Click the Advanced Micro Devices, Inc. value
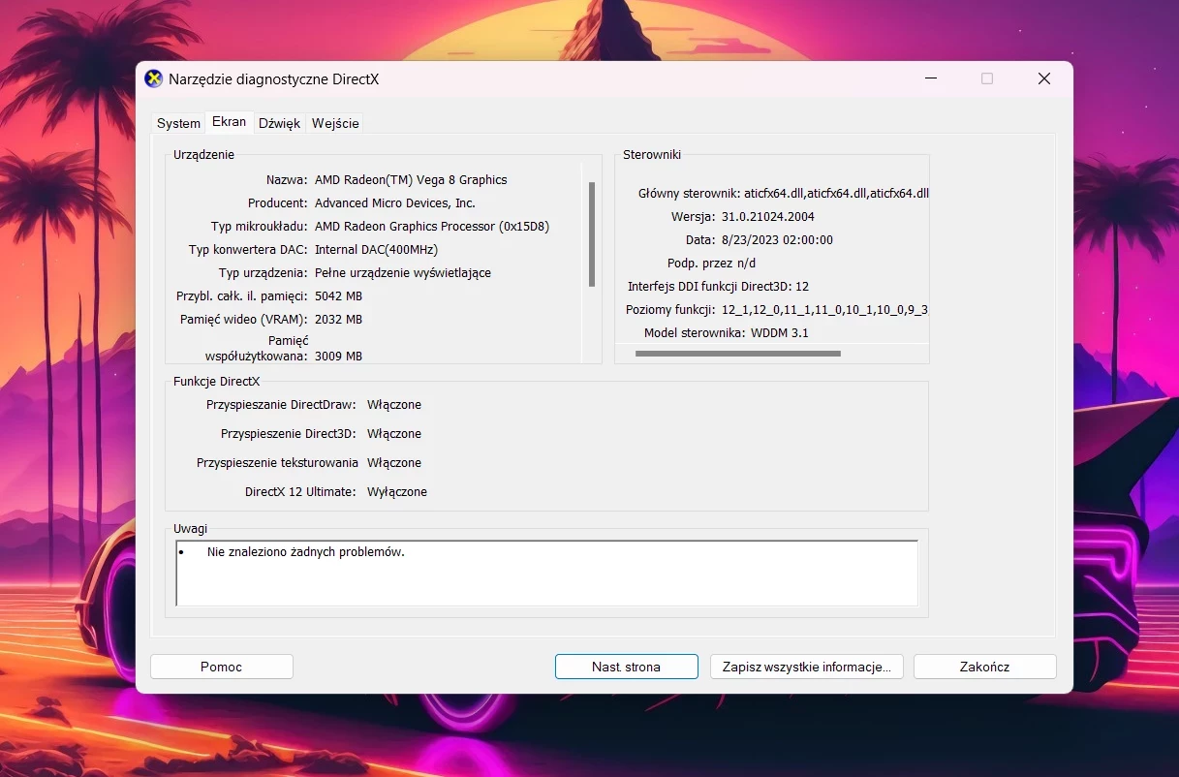 pyautogui.click(x=395, y=203)
